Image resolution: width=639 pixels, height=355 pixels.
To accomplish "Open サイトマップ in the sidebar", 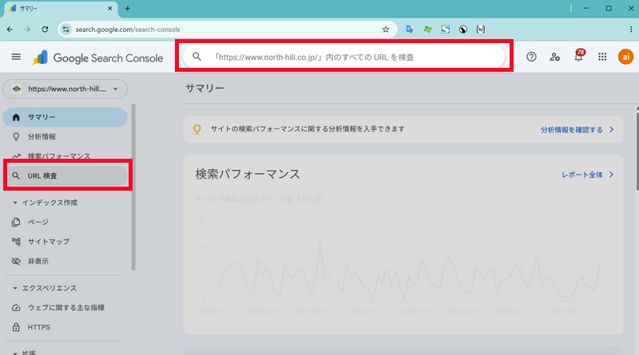I will point(65,242).
